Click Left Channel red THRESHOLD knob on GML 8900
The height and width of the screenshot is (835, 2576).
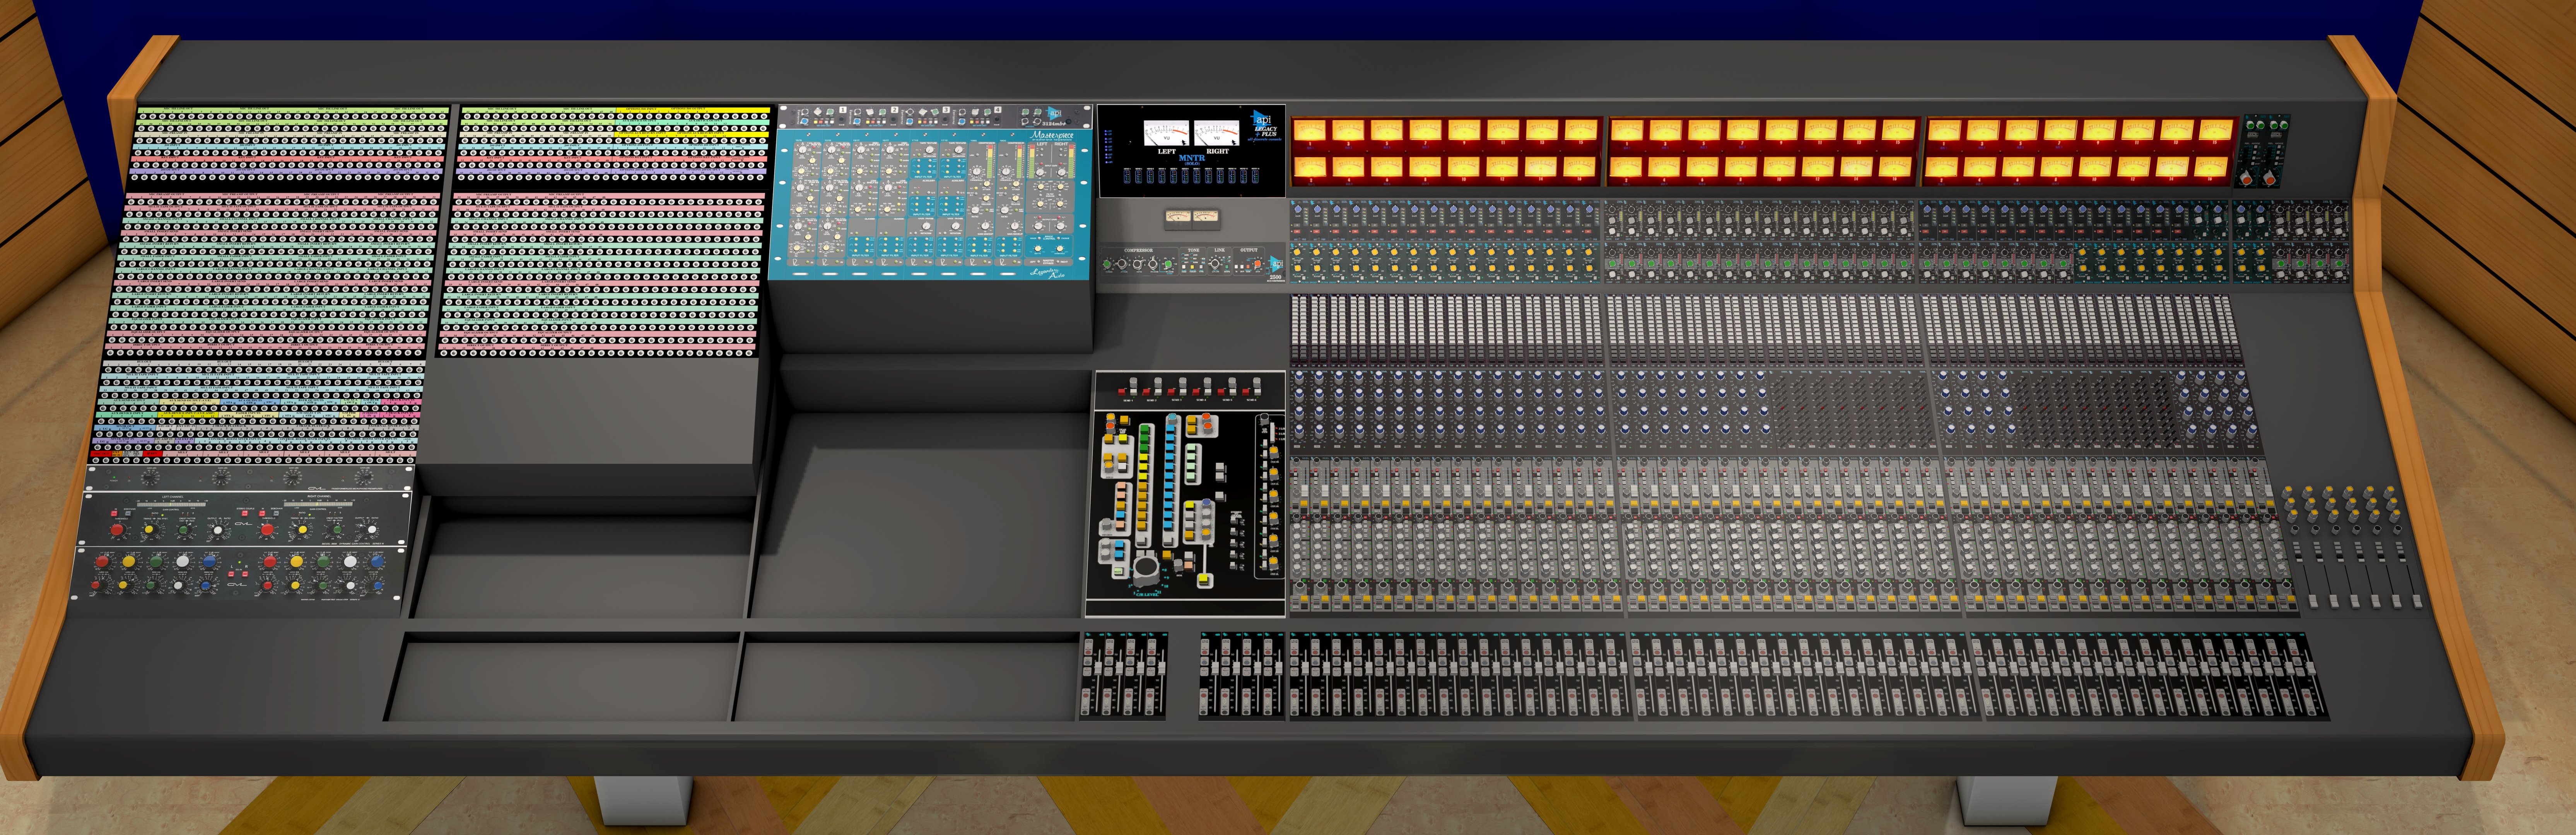click(x=117, y=530)
